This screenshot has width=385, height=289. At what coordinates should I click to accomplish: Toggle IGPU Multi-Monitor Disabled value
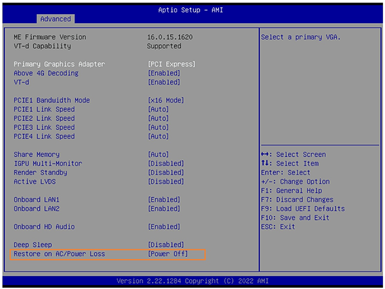(166, 163)
